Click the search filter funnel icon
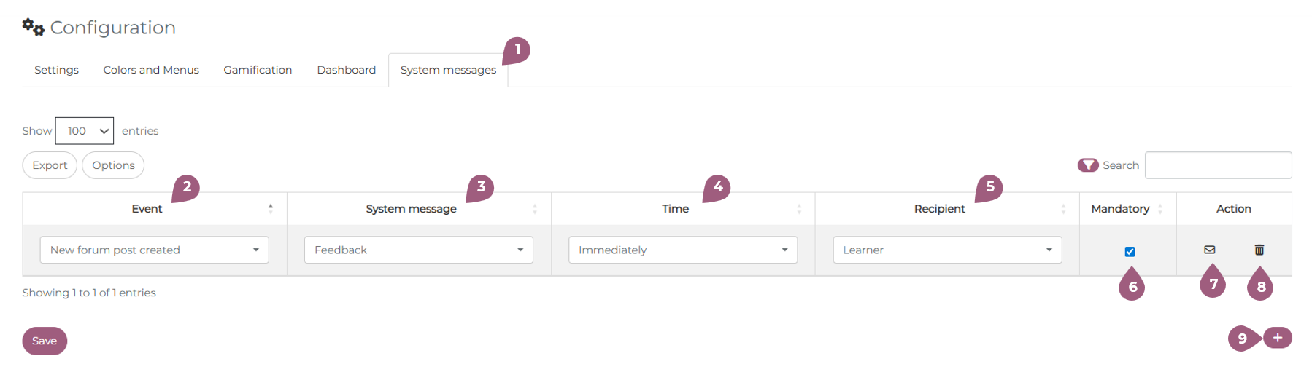The image size is (1312, 380). 1088,165
